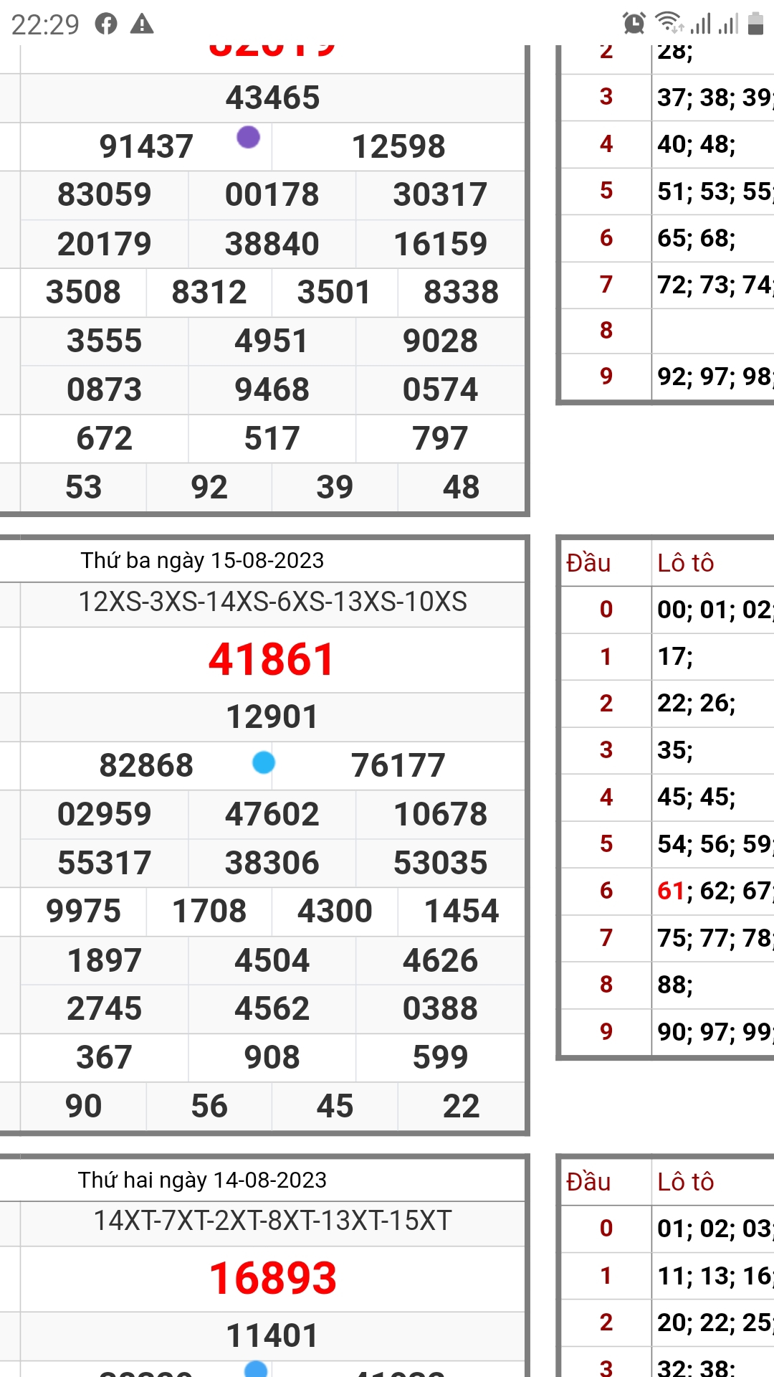Click the date header Thứ ba ngày 15-08-2023

coord(202,560)
